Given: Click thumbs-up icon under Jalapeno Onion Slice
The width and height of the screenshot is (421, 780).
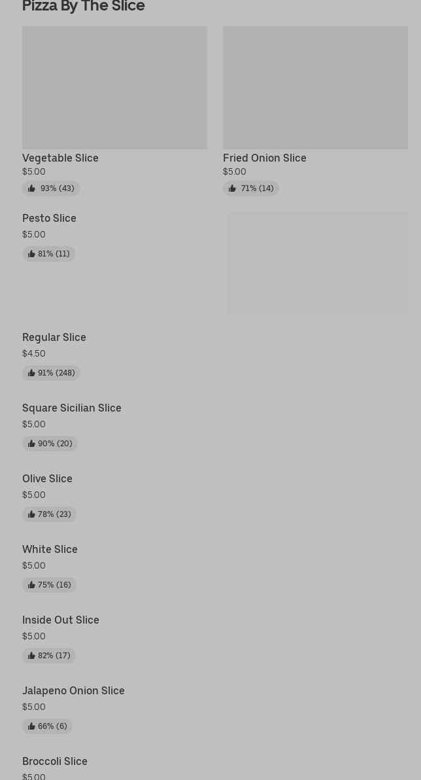Looking at the screenshot, I should click(x=31, y=726).
